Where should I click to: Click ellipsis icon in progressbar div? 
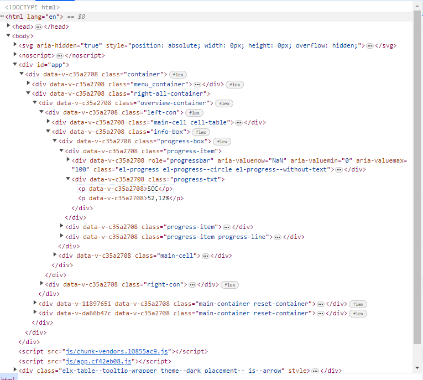(339, 170)
